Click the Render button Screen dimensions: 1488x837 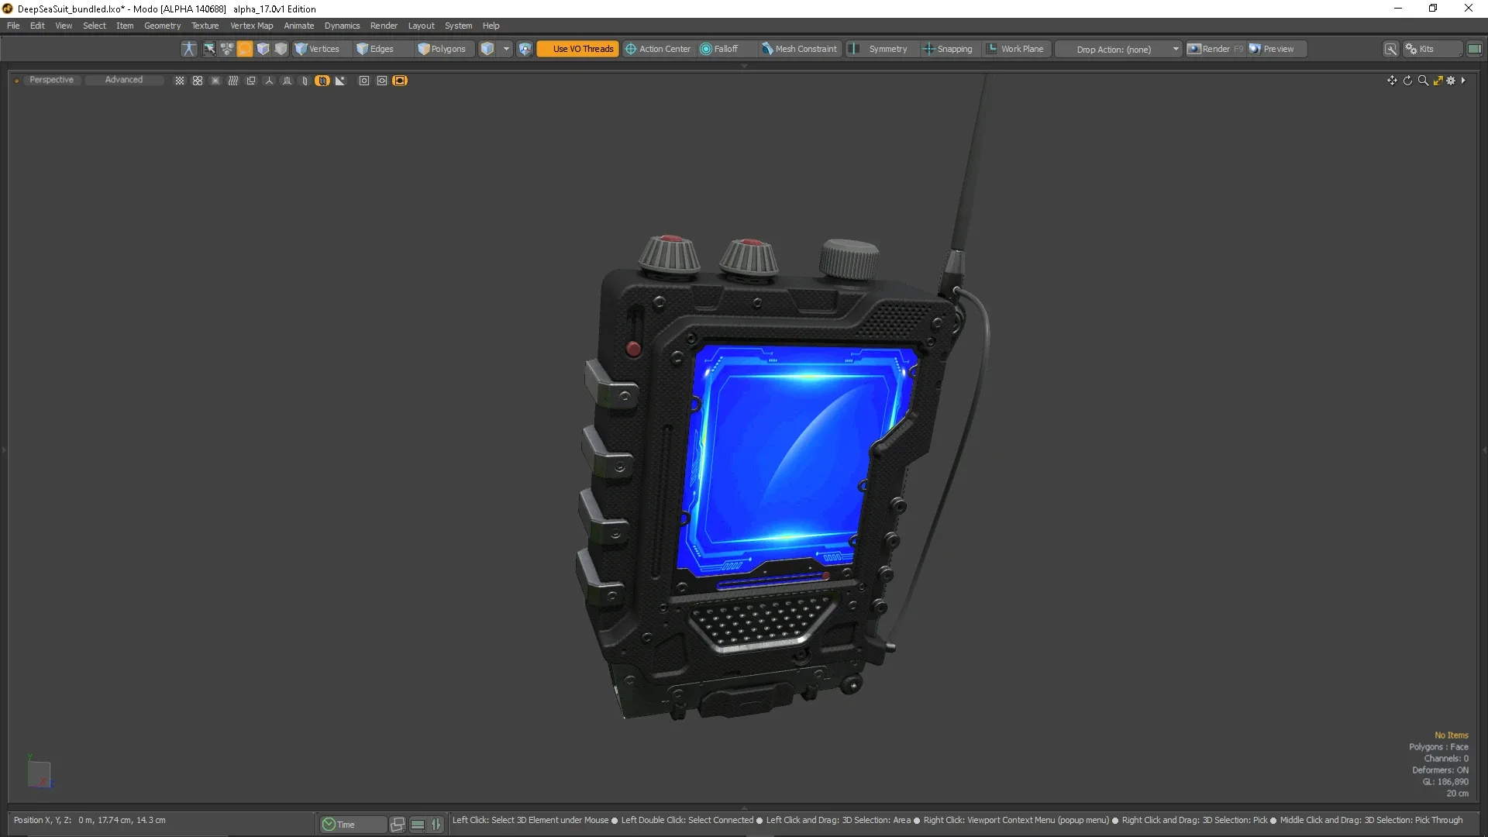1215,49
